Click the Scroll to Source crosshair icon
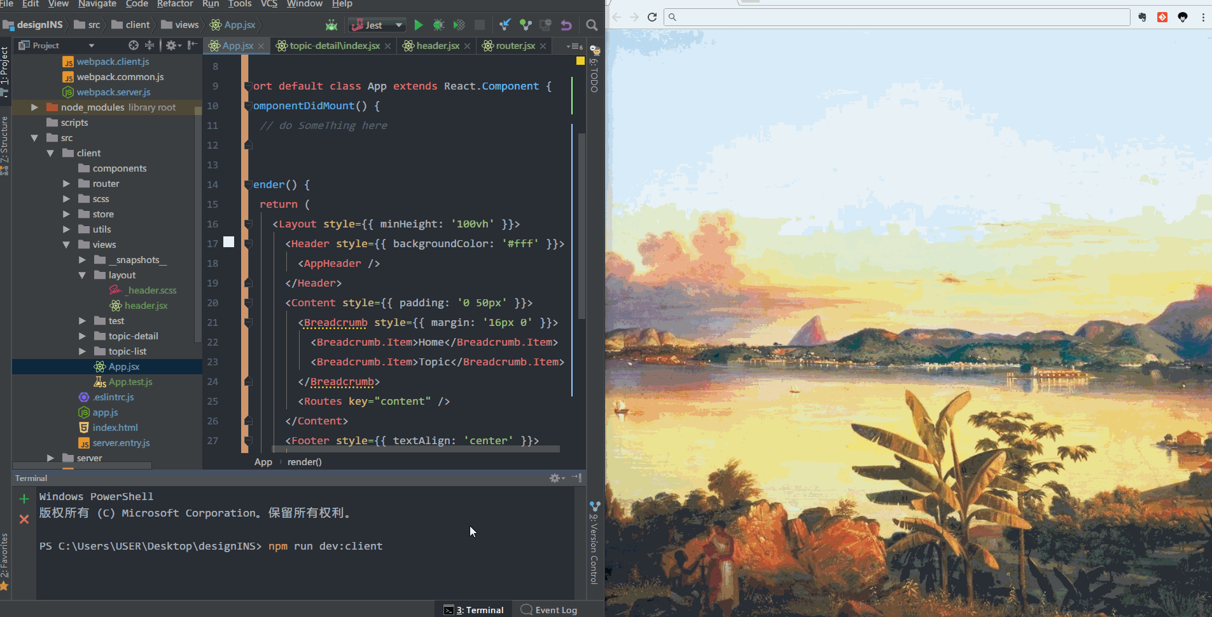 tap(133, 45)
